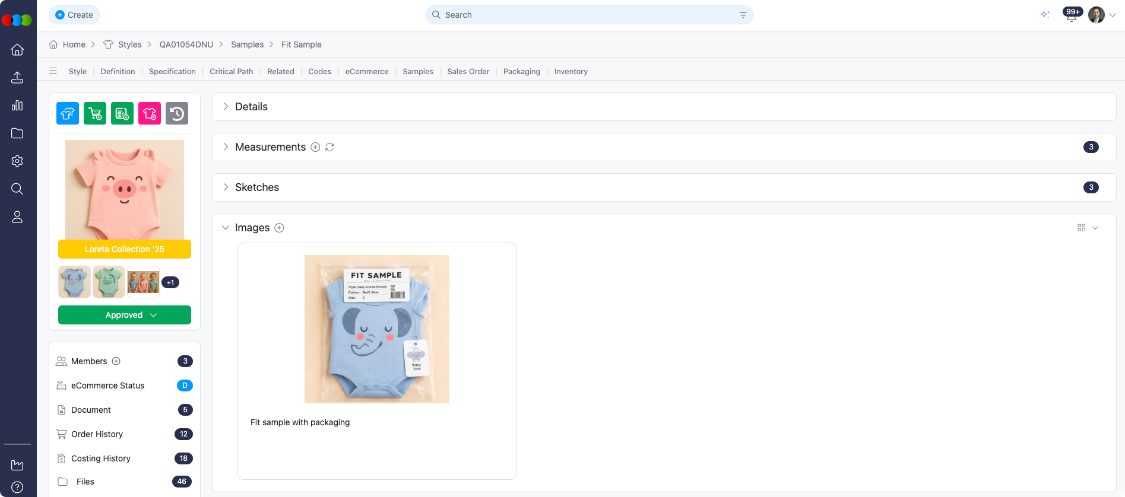
Task: Open the notifications bell showing 99+
Action: click(1072, 15)
